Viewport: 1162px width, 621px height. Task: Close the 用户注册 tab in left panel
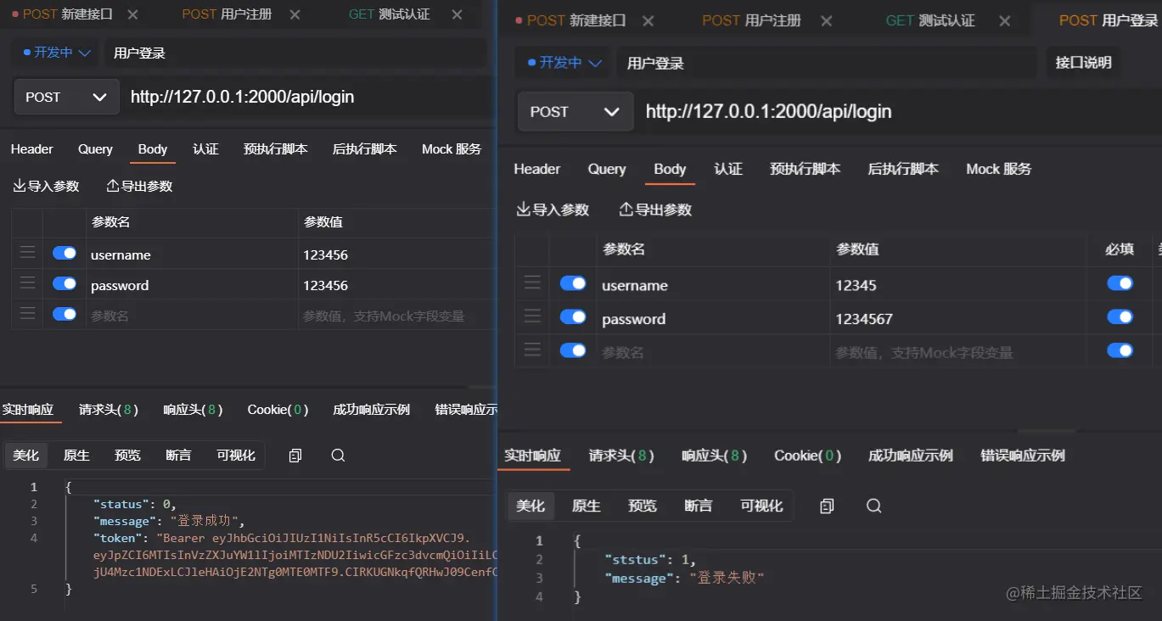point(295,14)
